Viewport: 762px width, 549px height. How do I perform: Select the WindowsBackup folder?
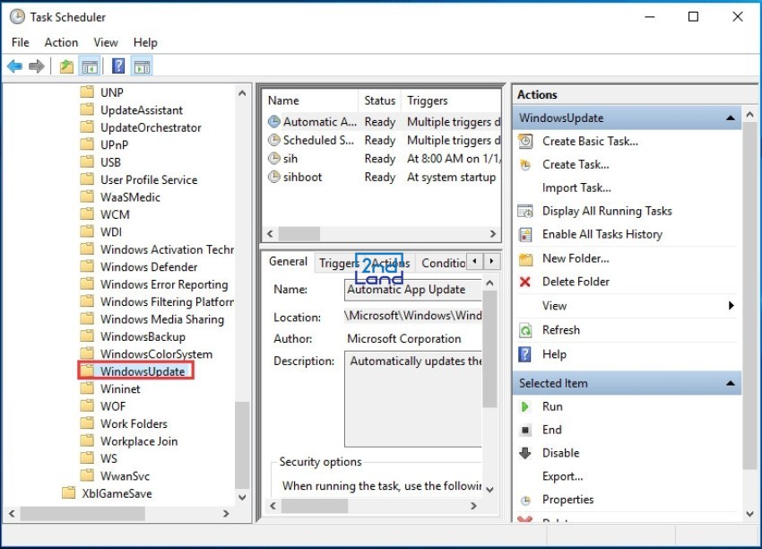tap(143, 336)
